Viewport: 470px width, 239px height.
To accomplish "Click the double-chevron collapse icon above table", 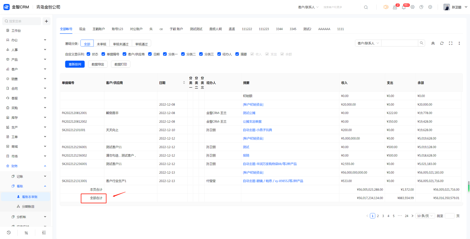I will pos(433,43).
